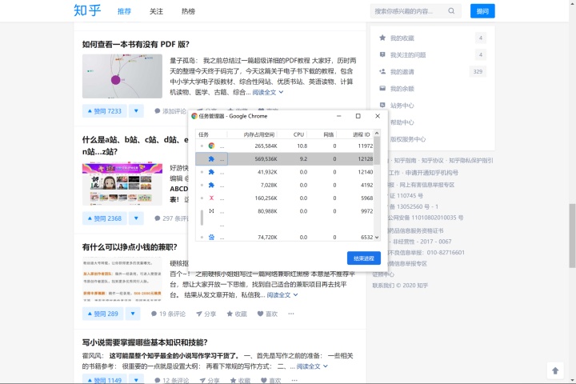This screenshot has height=384, width=576.
Task: Click Task Manager scroll down arrow
Action: click(x=377, y=238)
